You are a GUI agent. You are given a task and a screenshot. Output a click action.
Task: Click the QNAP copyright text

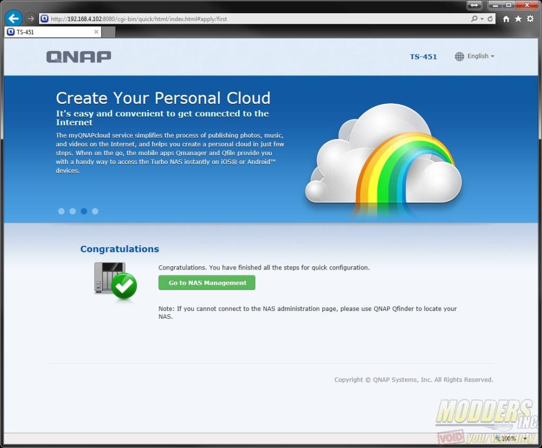click(x=413, y=380)
